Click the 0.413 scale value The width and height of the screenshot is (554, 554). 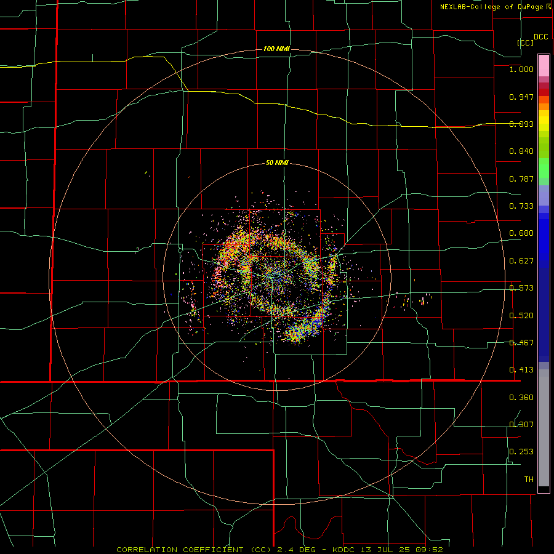click(x=521, y=370)
